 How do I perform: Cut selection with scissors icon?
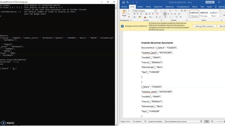[129, 11]
